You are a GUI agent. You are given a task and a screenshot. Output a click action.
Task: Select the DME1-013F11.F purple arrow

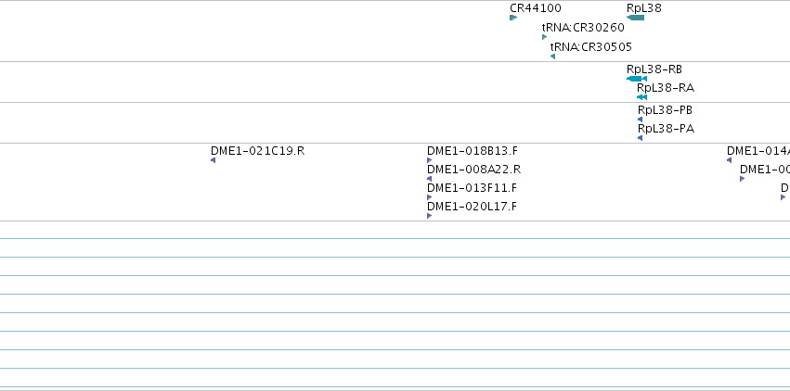429,197
